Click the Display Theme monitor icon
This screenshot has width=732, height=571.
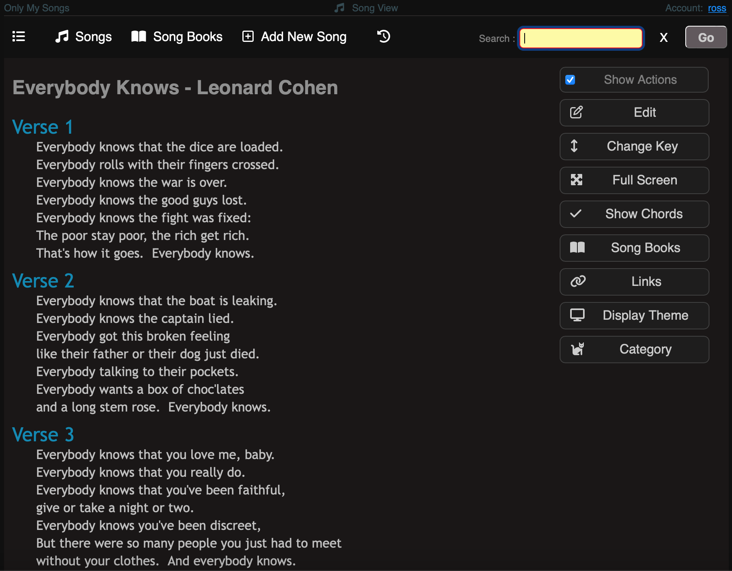coord(577,315)
